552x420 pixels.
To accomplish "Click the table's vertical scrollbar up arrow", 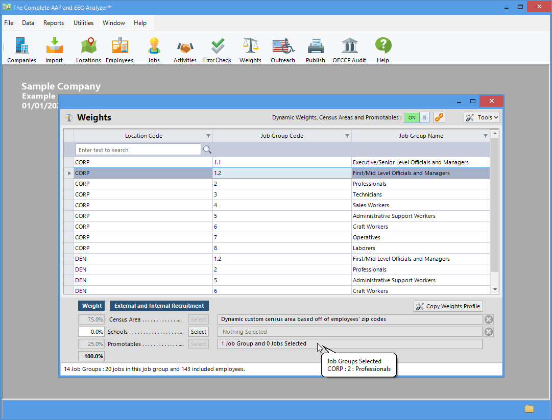I will [495, 133].
